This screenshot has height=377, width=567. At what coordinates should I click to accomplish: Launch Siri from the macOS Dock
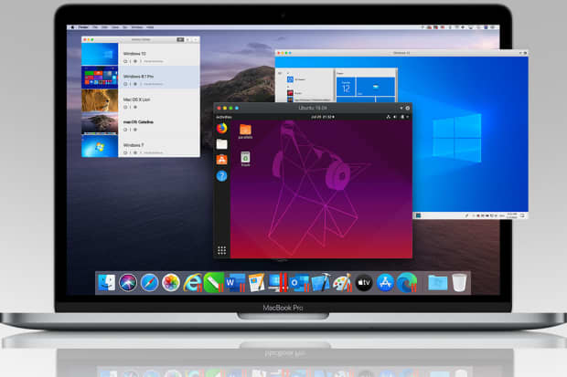click(x=127, y=283)
